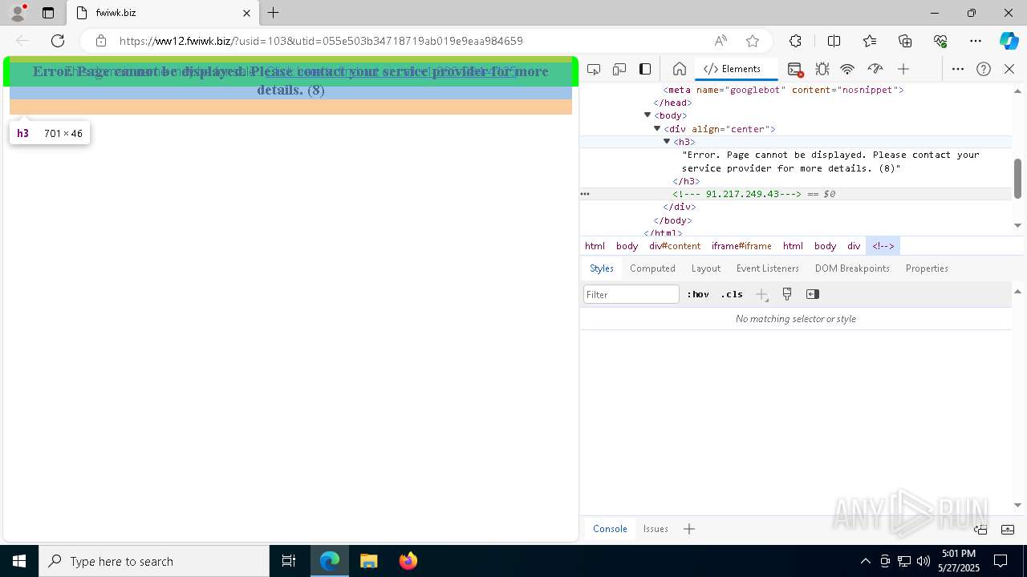Launch Firefox from the taskbar

[x=408, y=561]
